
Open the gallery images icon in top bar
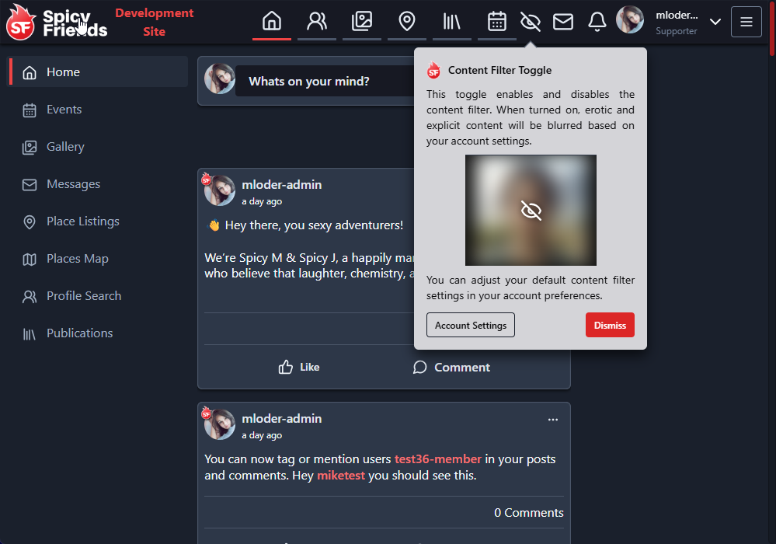(362, 21)
